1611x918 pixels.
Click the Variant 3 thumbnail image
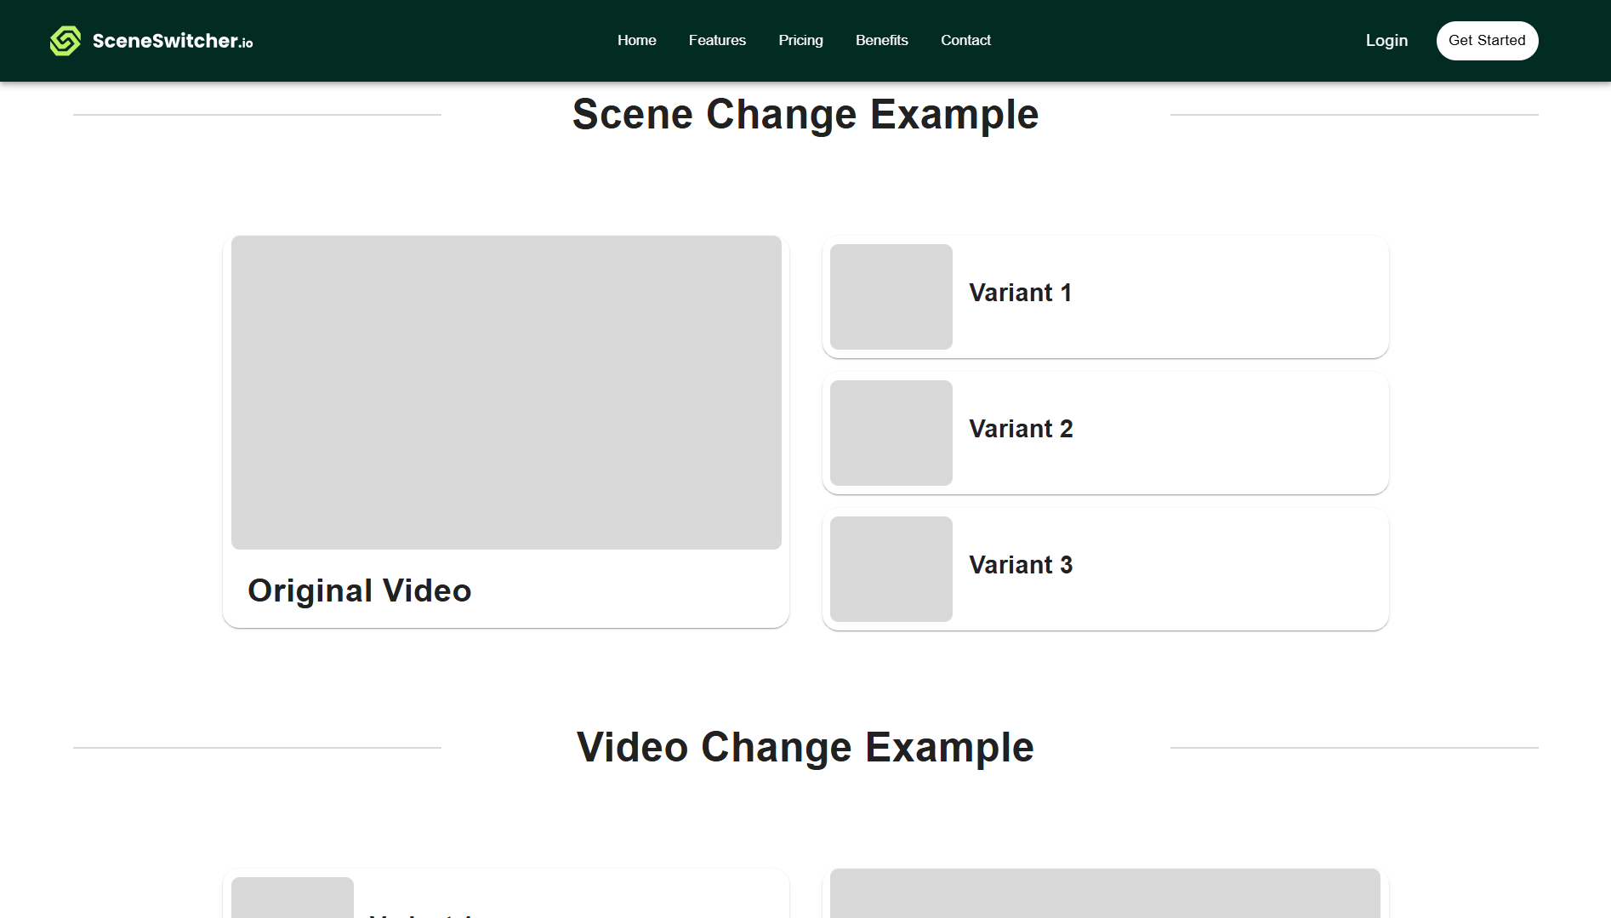coord(891,569)
